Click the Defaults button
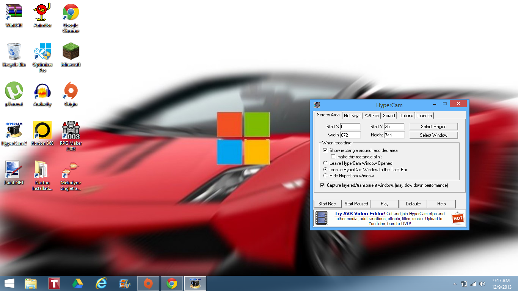 [413, 204]
